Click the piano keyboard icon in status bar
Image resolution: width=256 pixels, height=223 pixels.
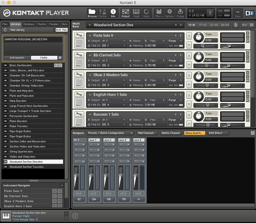[x=6, y=216]
